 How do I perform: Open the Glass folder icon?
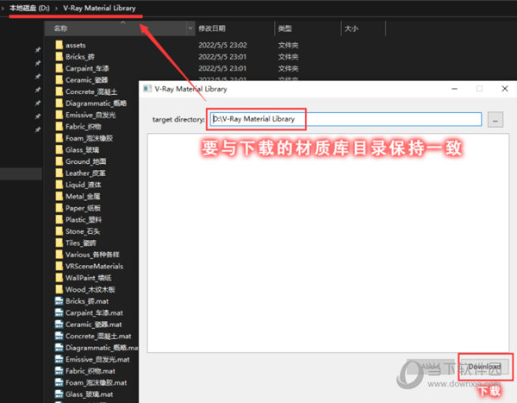(59, 149)
